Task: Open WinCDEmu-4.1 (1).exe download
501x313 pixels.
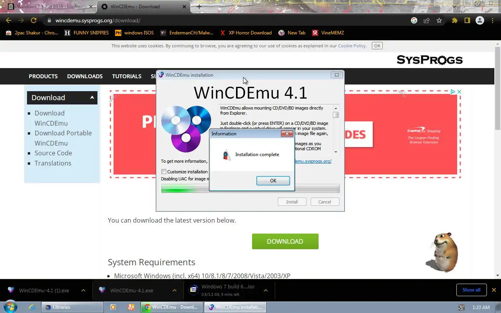Action: click(x=39, y=290)
